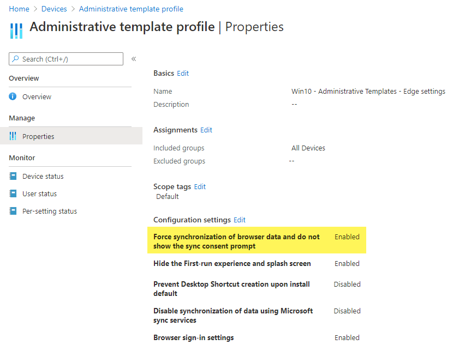The height and width of the screenshot is (357, 459).
Task: Open Overview from the navigation pane
Action: tap(36, 96)
